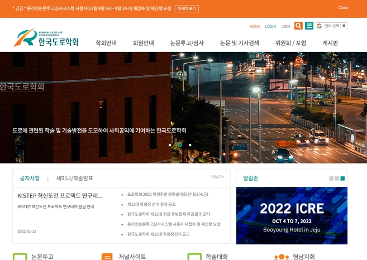The height and width of the screenshot is (260, 367).
Task: Select the teal 알림존 slide indicator square
Action: coord(342,179)
